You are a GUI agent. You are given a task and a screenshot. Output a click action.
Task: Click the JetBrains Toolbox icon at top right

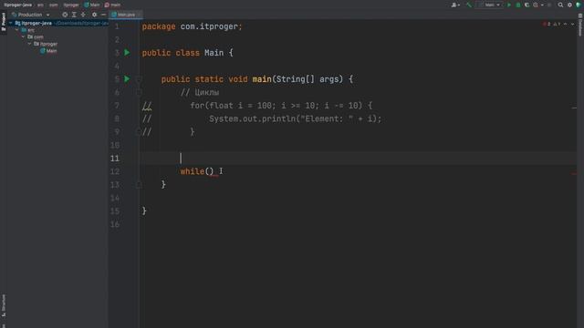579,5
